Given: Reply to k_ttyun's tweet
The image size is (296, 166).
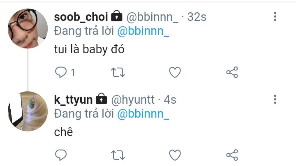Looking at the screenshot, I should (61, 155).
